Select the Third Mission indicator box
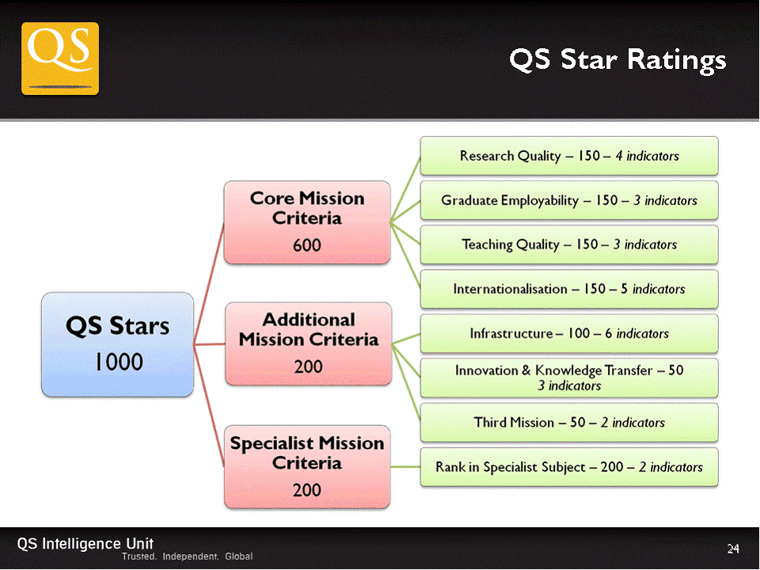The height and width of the screenshot is (570, 760). 568,422
